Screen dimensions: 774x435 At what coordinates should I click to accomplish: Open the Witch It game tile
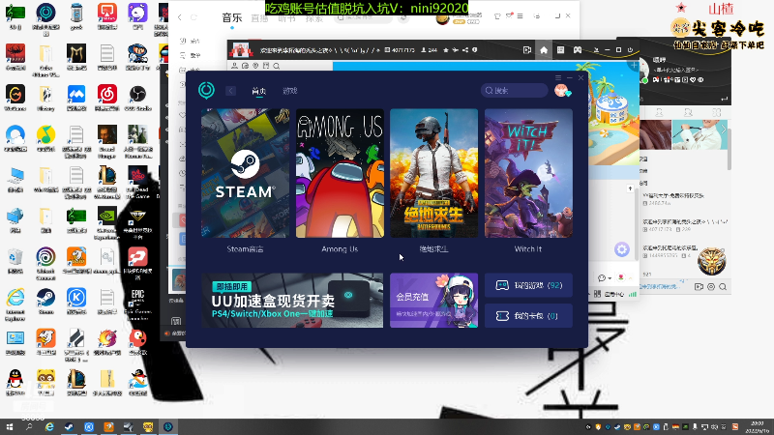tap(528, 173)
